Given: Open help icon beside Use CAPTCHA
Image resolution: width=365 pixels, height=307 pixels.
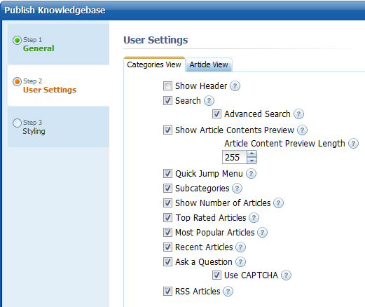Looking at the screenshot, I should [286, 275].
